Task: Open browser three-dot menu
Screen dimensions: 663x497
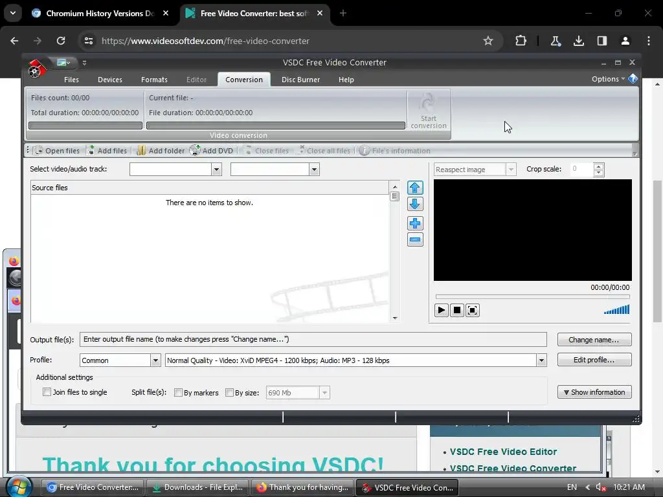Action: point(649,41)
